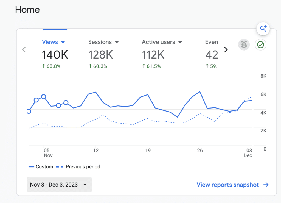Click the chart data point above 05 Nov
This screenshot has width=281, height=203.
(44, 97)
